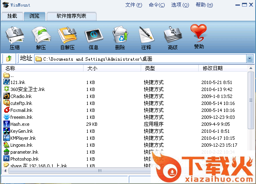This screenshot has height=184, width=256.
Task: Expand the address path dropdown
Action: 250,59
